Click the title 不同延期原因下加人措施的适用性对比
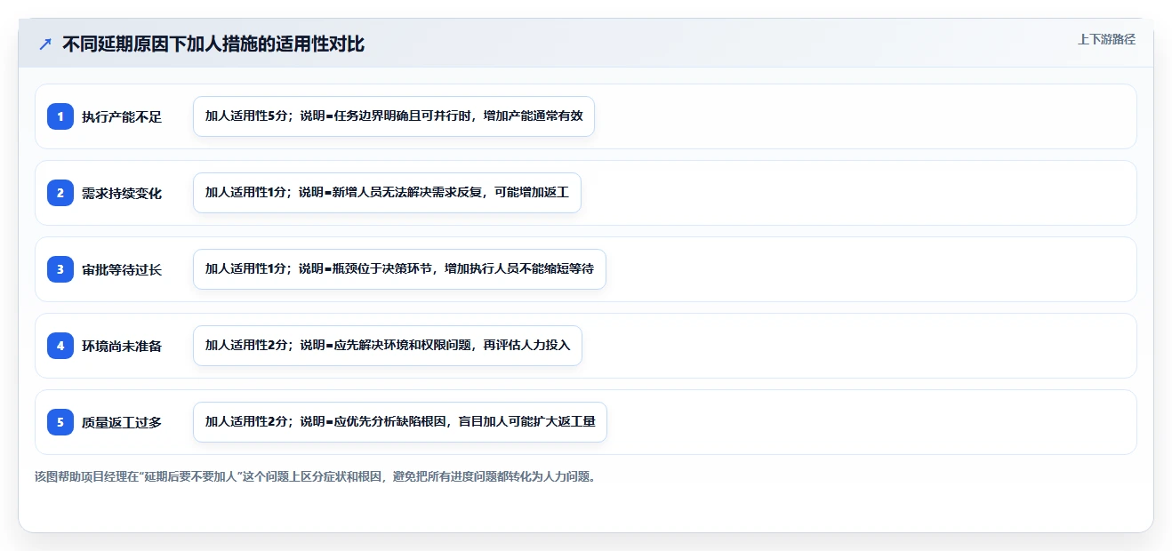1172x551 pixels. coord(213,44)
